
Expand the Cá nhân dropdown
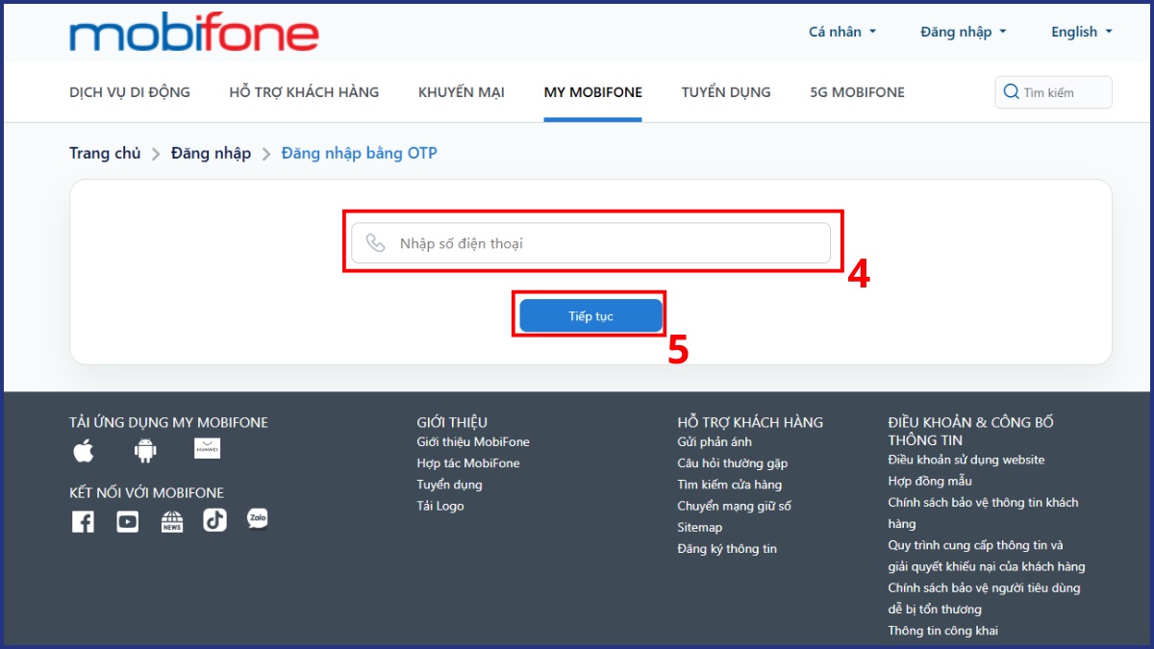tap(842, 32)
